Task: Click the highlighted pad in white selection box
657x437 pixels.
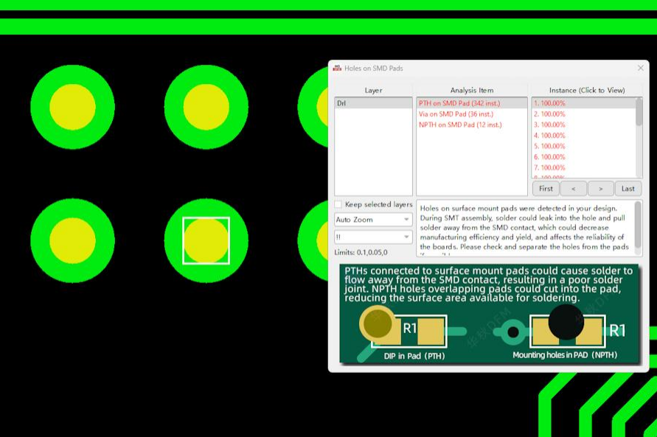Action: tap(206, 241)
